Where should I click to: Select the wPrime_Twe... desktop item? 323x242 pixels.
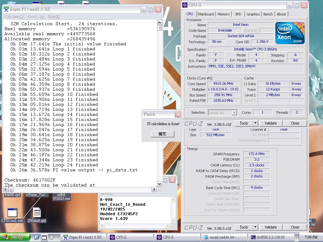pos(37,195)
